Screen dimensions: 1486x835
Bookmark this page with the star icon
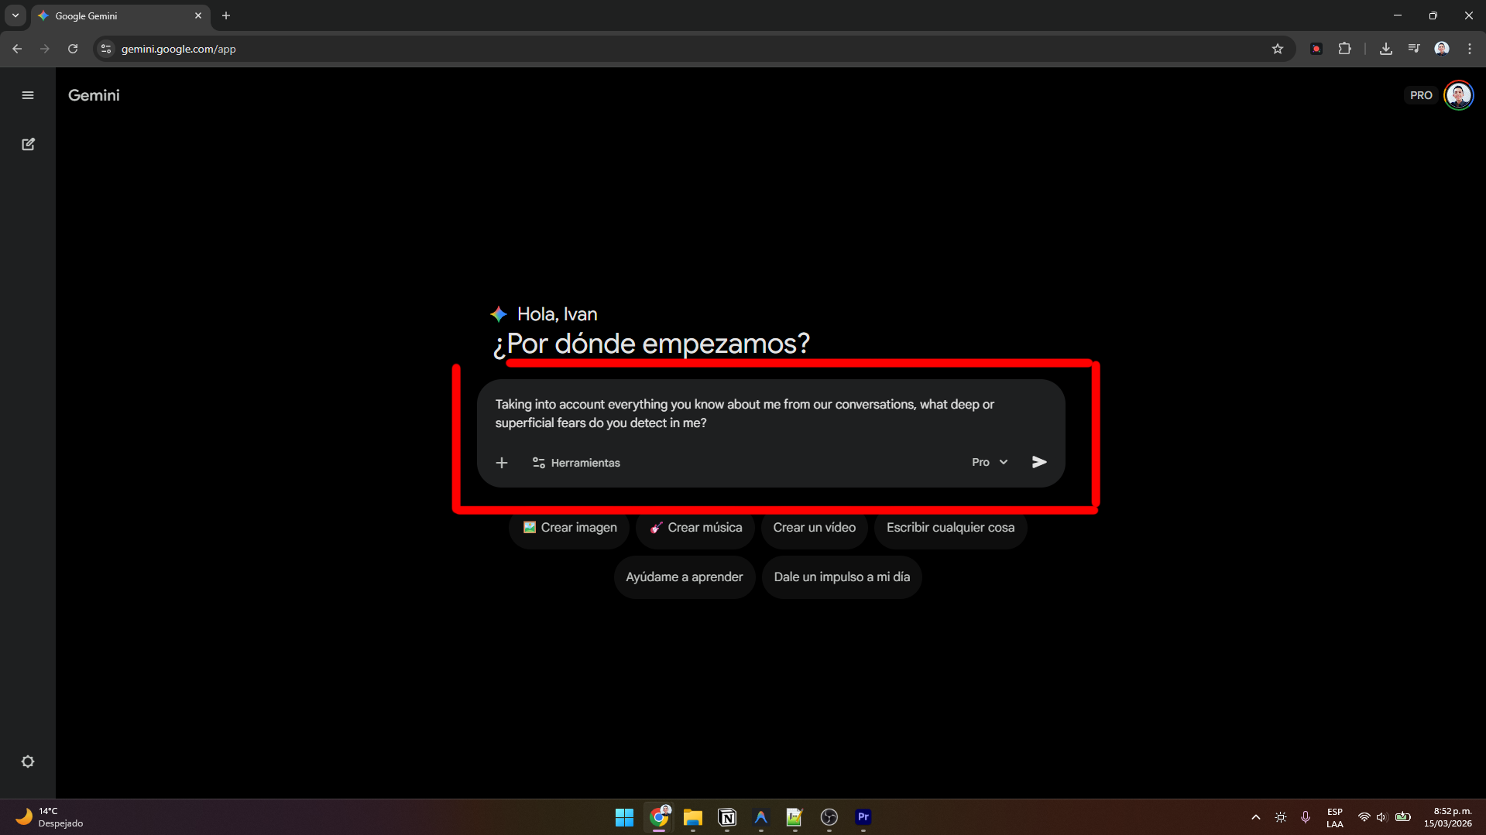(1278, 49)
